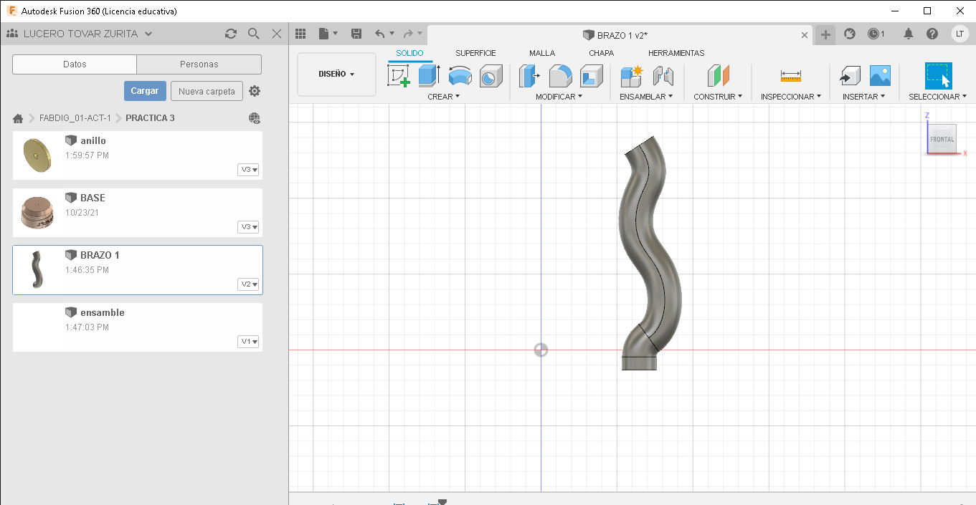Viewport: 976px width, 505px height.
Task: Open anillo version V3 dropdown
Action: (x=248, y=170)
